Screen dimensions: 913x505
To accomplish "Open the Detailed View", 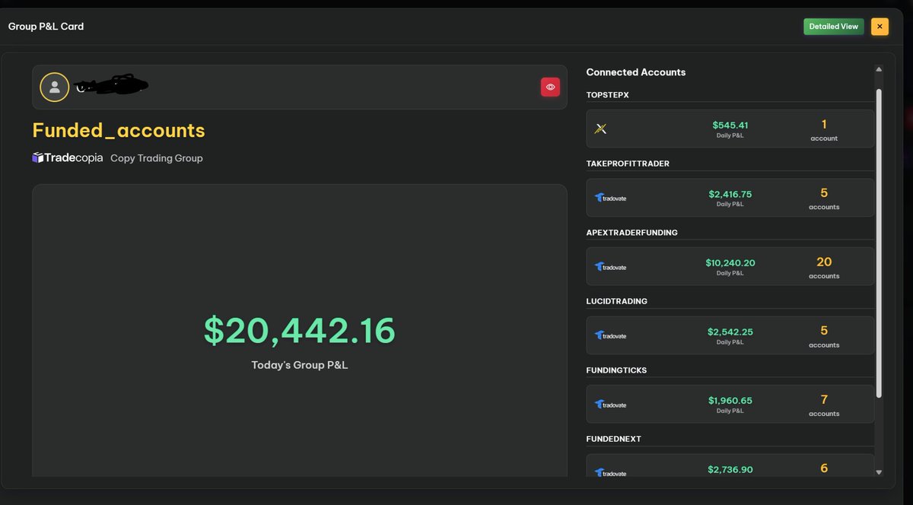I will [x=834, y=27].
